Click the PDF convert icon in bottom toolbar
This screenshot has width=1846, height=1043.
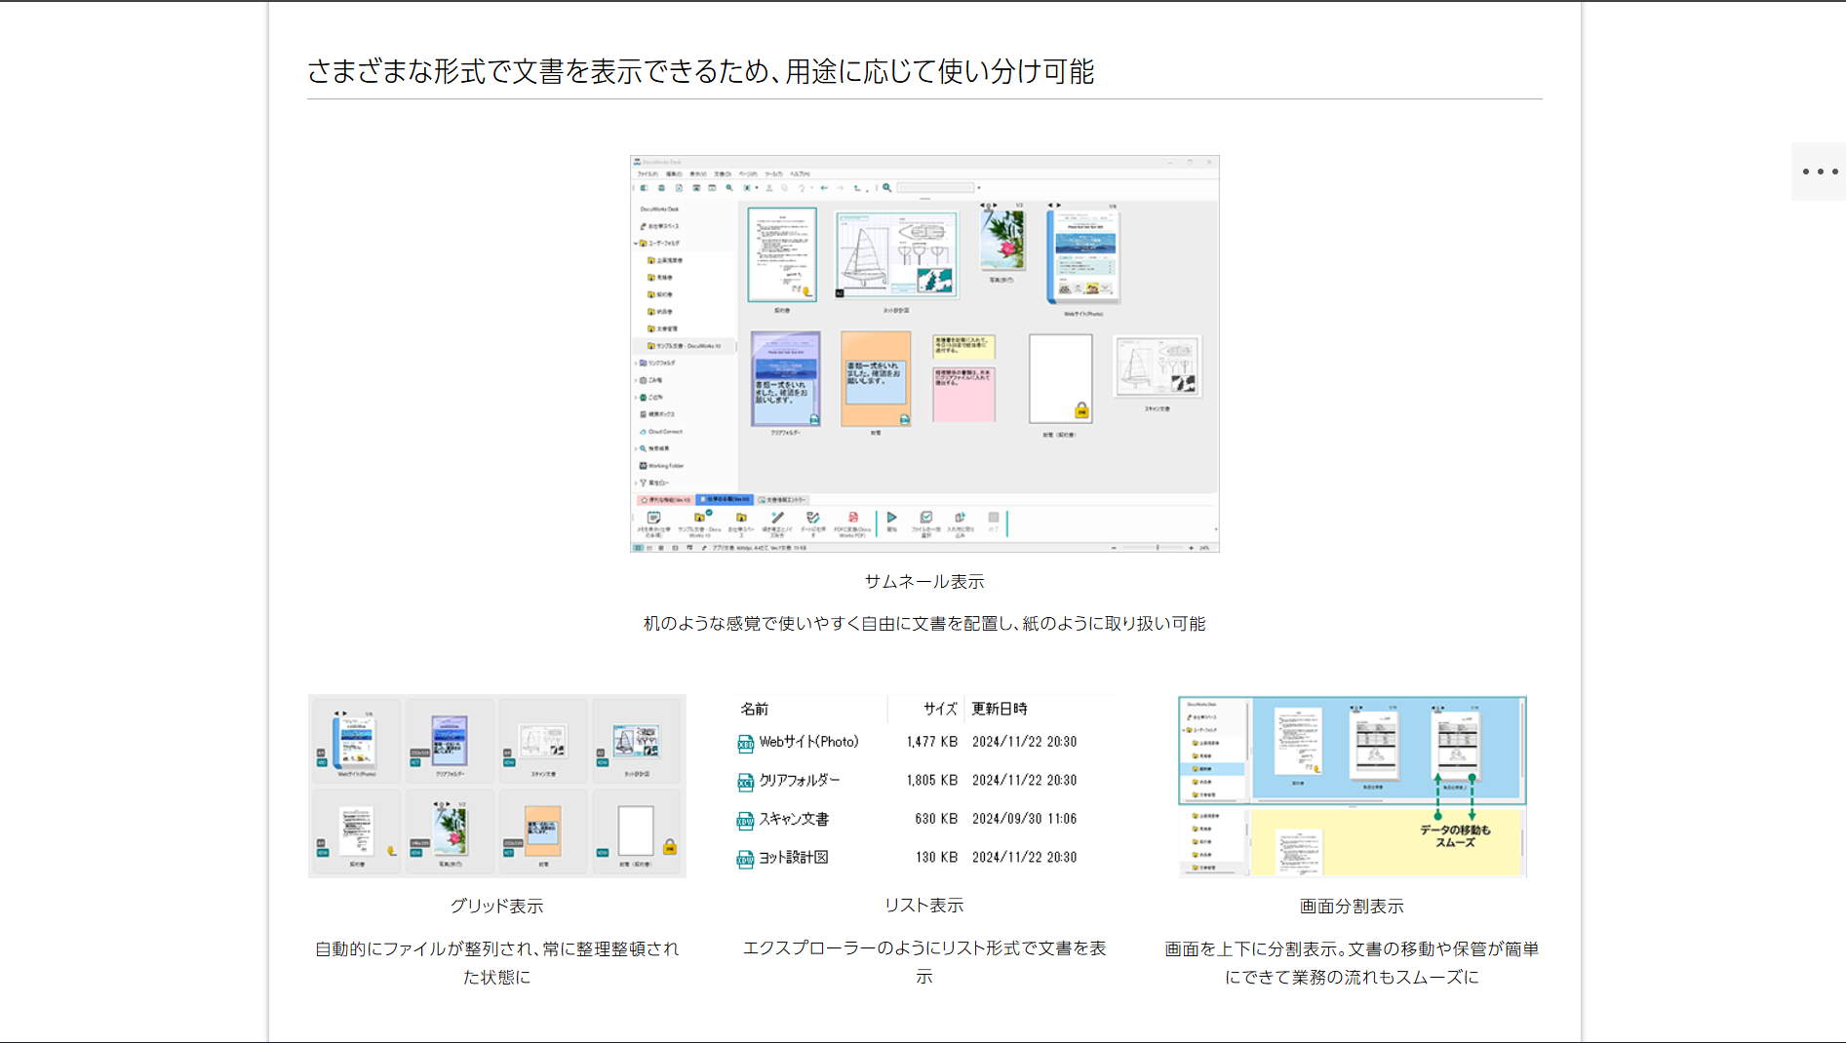[x=852, y=519]
